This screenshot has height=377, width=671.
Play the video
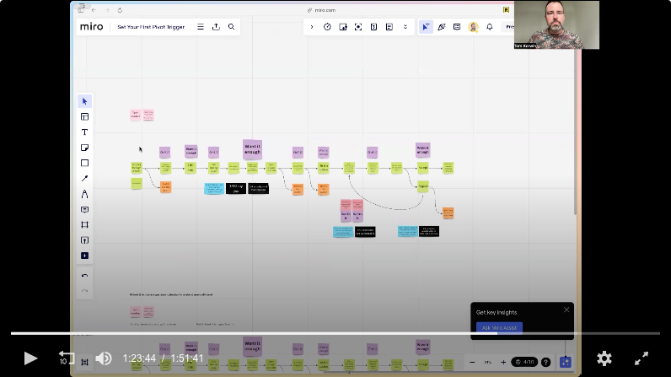(30, 358)
